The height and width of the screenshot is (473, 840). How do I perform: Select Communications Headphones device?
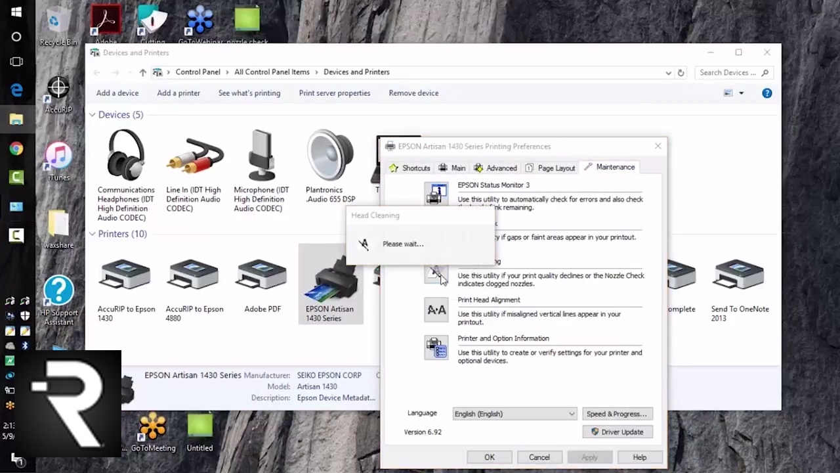(x=126, y=175)
